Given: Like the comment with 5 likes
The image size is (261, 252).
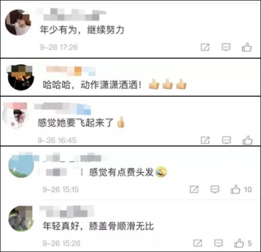Looking at the screenshot, I should (239, 243).
